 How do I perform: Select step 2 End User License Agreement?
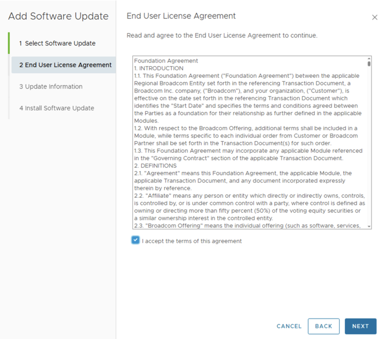pos(63,65)
